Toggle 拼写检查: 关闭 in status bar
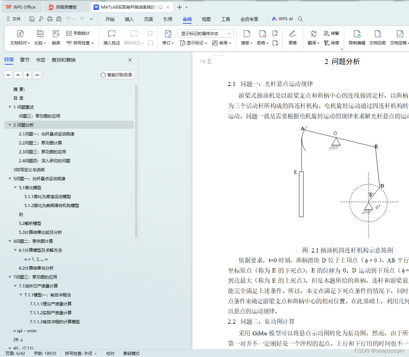The width and height of the screenshot is (409, 357). coord(81,353)
